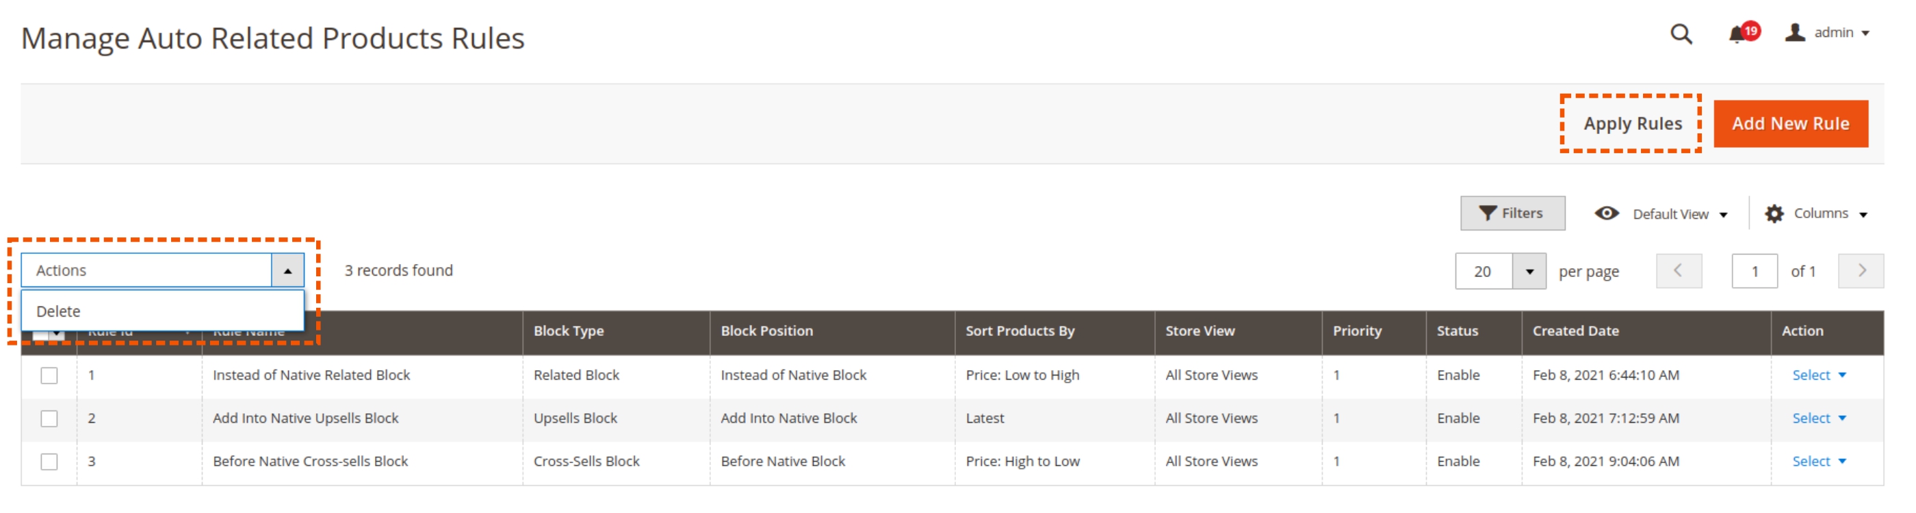
Task: Click the search magnifier icon
Action: [x=1681, y=34]
